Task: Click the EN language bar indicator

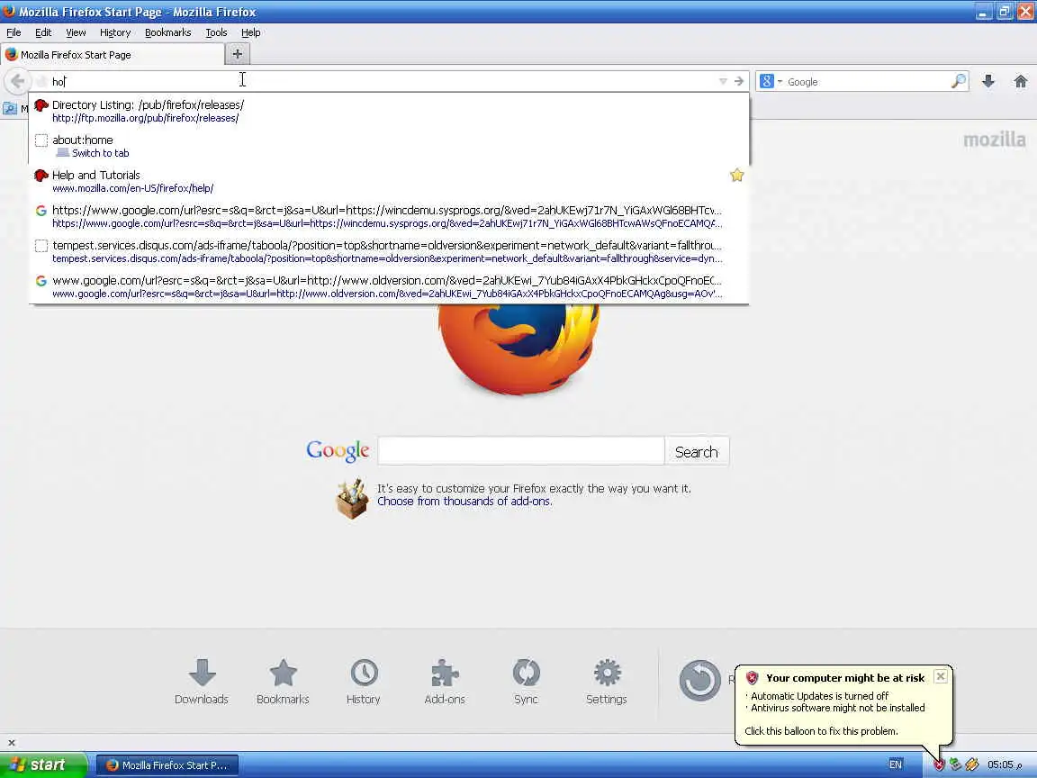Action: (896, 764)
